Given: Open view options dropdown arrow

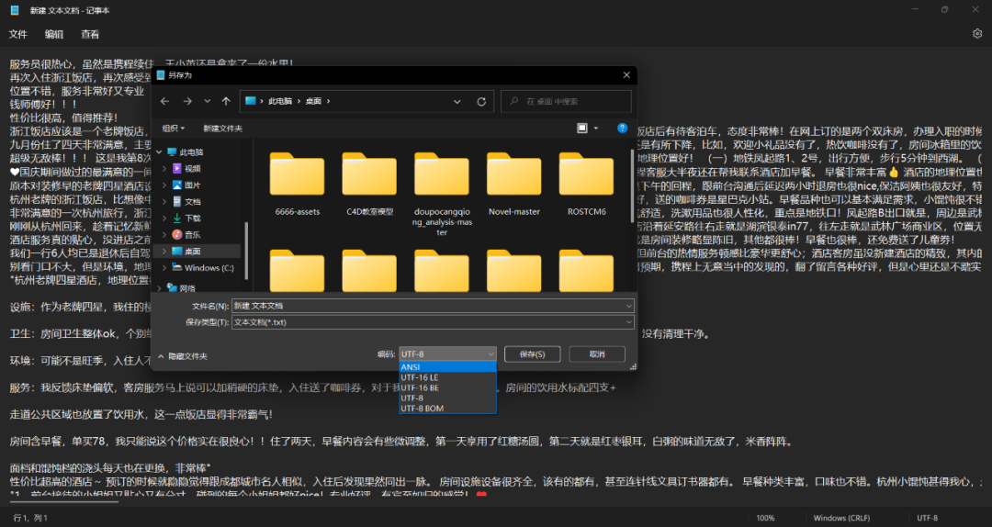Looking at the screenshot, I should pyautogui.click(x=596, y=128).
